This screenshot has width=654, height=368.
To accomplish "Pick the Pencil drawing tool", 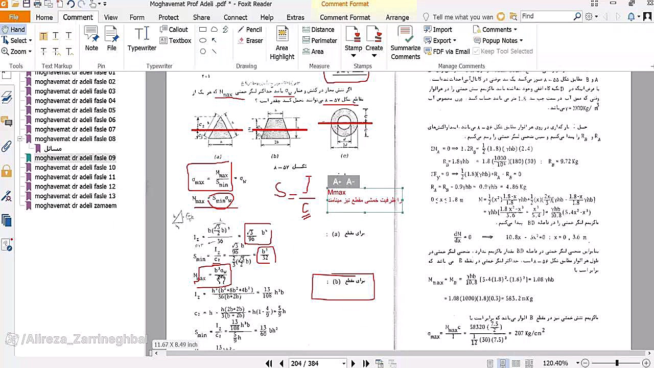I will (249, 30).
